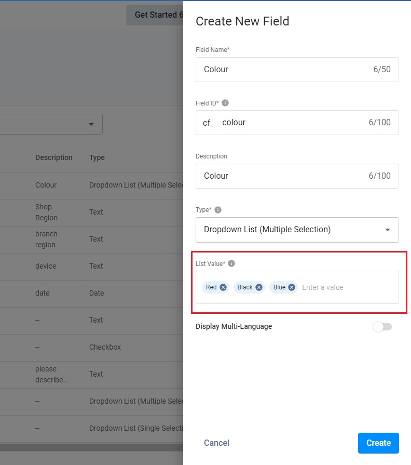
Task: Click the Get Started button
Action: pyautogui.click(x=156, y=15)
